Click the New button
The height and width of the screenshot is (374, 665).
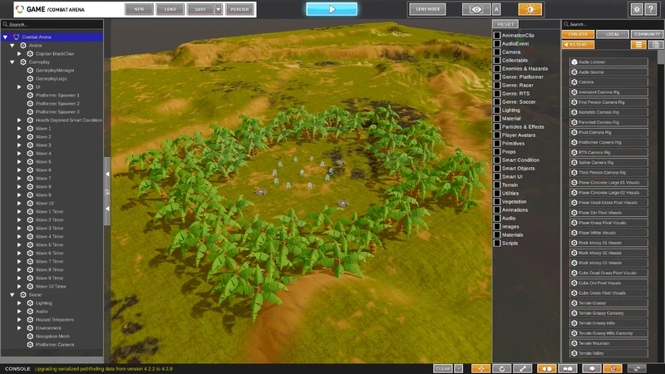(139, 9)
